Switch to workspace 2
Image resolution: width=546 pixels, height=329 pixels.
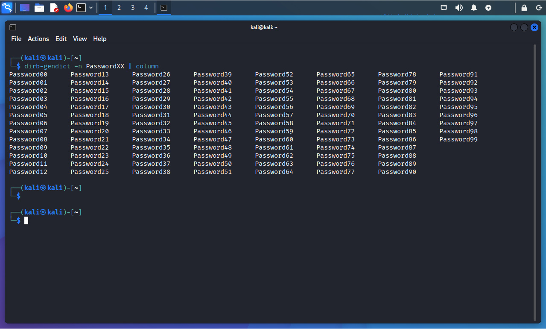(x=119, y=8)
